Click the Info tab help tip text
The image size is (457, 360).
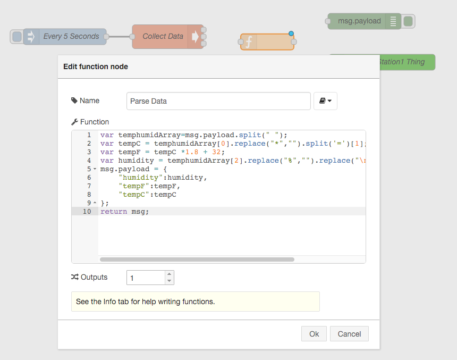tap(145, 302)
